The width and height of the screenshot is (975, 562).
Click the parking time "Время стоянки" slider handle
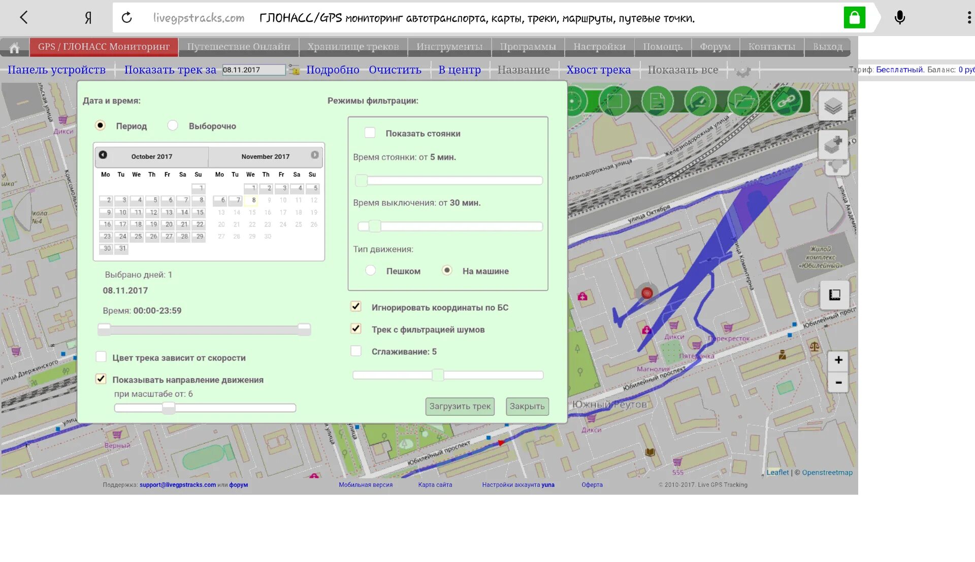tap(361, 180)
